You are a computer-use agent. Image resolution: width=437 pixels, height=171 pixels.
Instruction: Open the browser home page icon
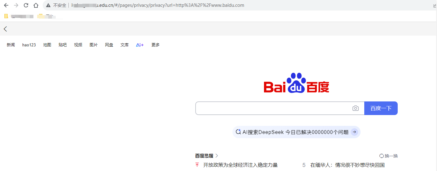click(x=36, y=5)
